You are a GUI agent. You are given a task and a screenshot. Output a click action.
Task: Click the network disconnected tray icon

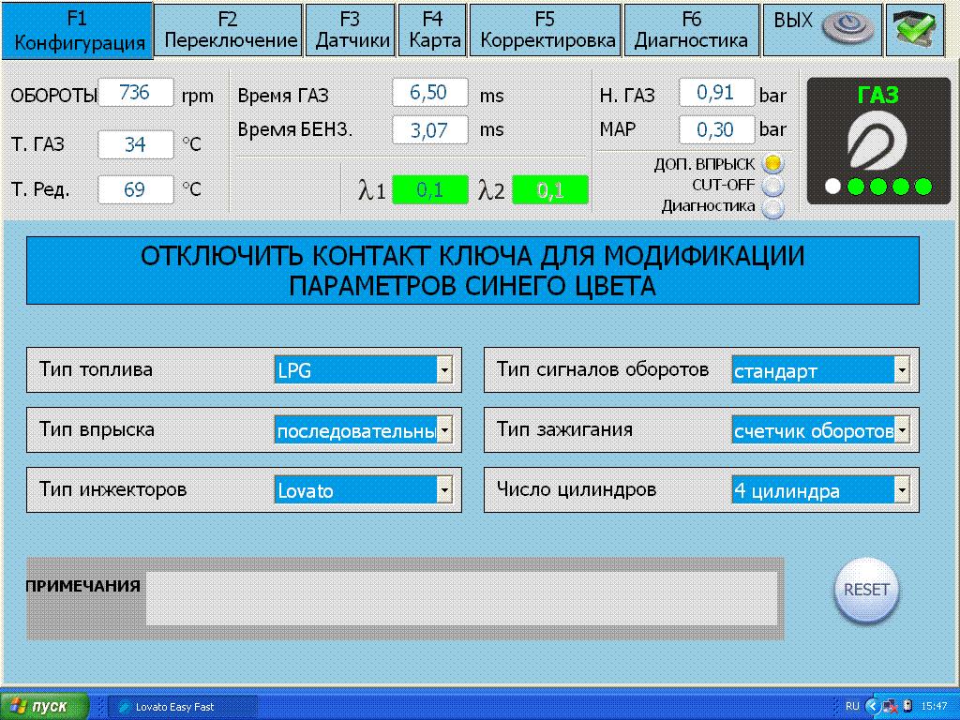(891, 707)
